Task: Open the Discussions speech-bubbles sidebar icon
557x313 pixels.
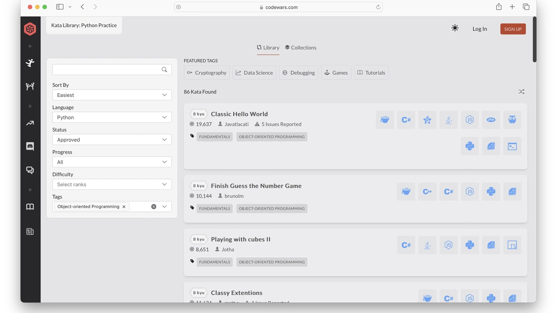Action: (x=30, y=170)
